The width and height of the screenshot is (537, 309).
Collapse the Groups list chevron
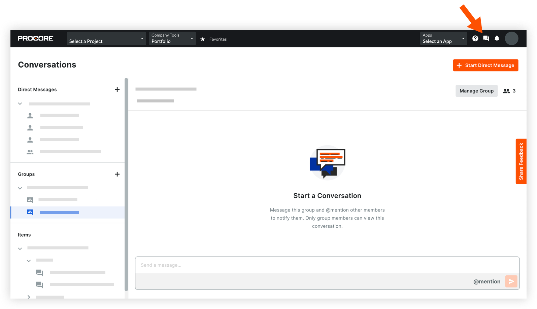[x=20, y=188]
